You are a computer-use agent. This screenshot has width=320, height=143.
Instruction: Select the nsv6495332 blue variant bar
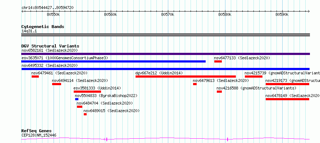point(165,69)
